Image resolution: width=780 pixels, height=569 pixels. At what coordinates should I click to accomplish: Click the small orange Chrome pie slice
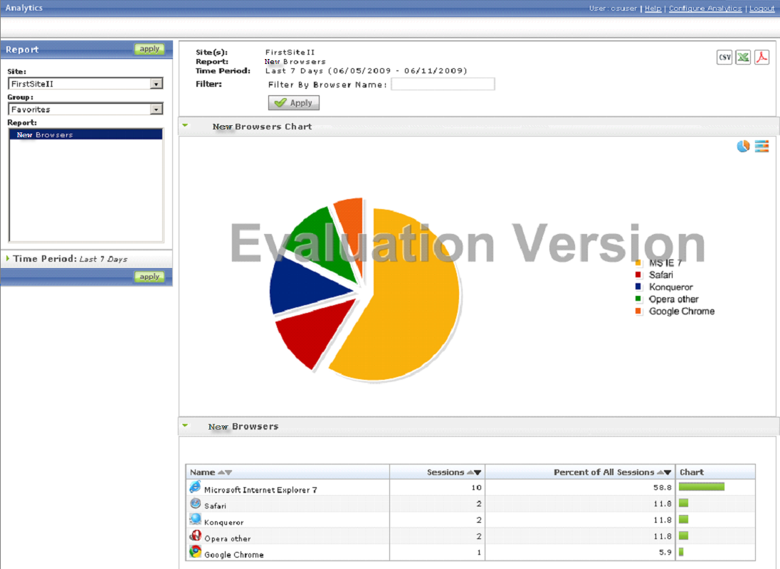[352, 223]
